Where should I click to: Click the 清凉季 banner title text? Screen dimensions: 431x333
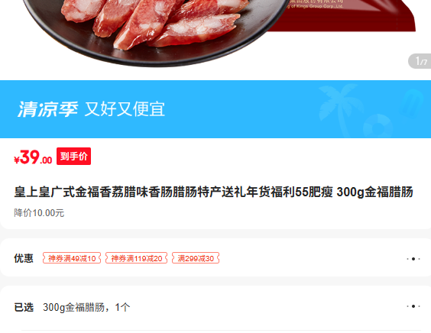point(48,109)
